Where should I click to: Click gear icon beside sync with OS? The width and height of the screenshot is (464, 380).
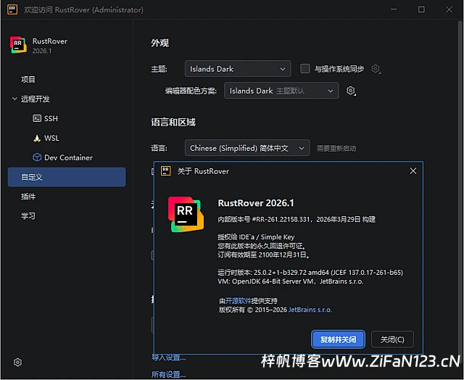coord(376,69)
